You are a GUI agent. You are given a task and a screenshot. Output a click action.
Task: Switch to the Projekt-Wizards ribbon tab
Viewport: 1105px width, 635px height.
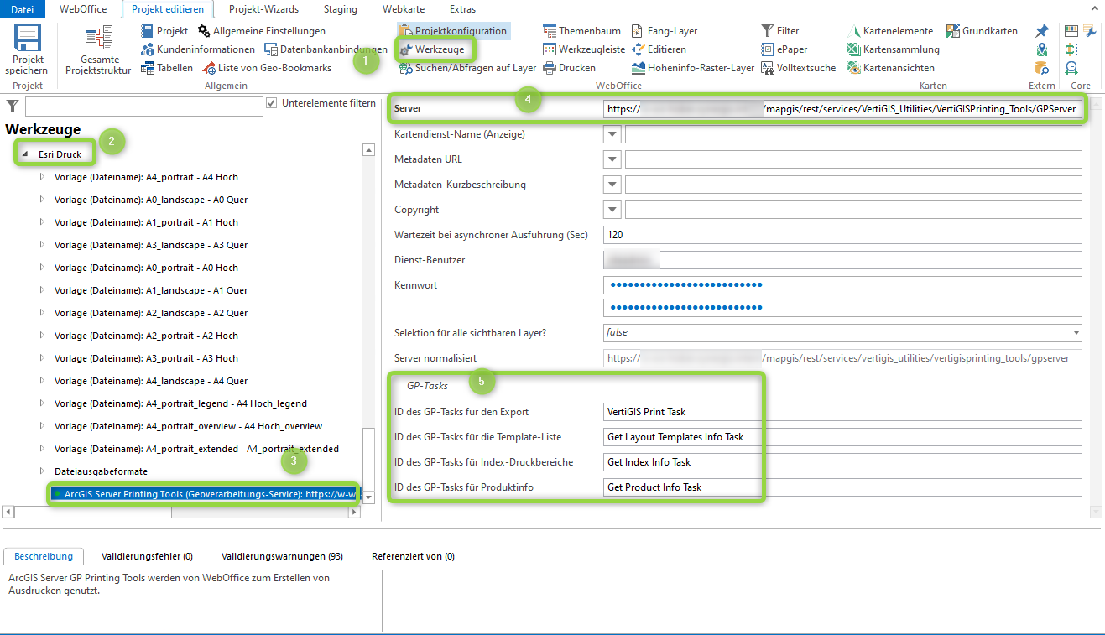[263, 9]
